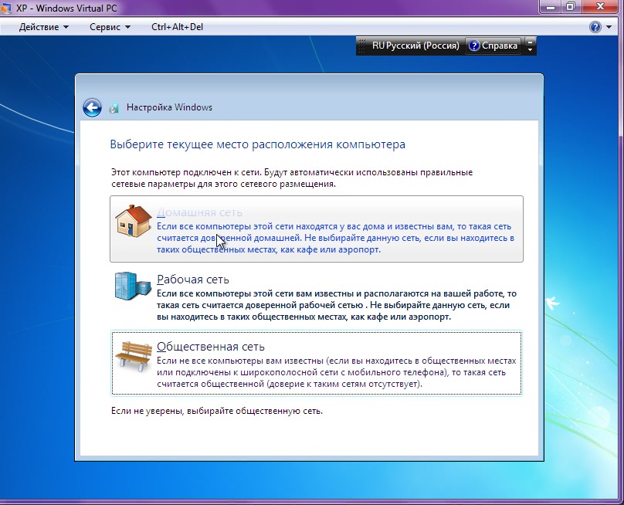Viewport: 624px width, 505px height.
Task: Click the hint 'Если не уверены, выбирайте общественную сеть'
Action: point(217,411)
